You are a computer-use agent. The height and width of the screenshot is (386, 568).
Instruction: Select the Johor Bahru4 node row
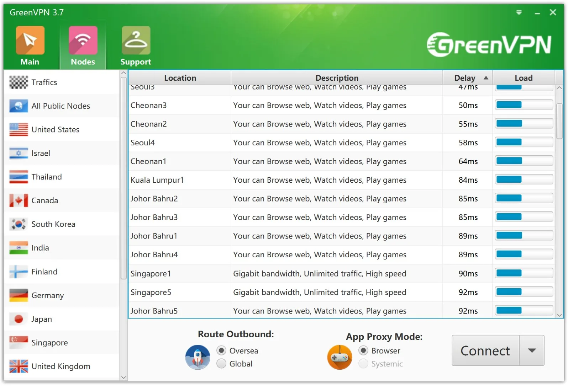pyautogui.click(x=342, y=254)
